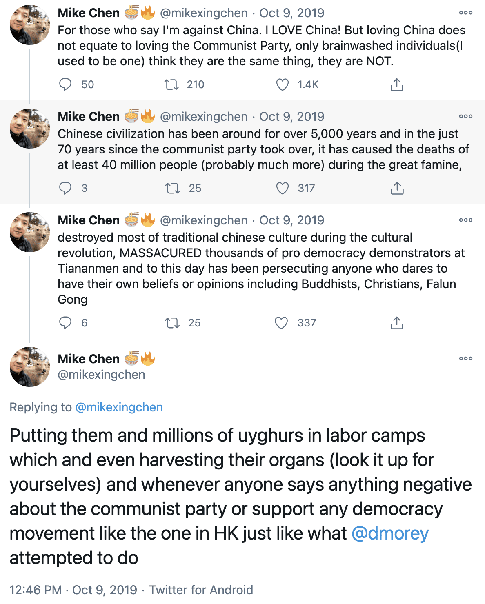Tap the share icon on the first tweet
Screen dimensions: 485x604
[x=396, y=84]
